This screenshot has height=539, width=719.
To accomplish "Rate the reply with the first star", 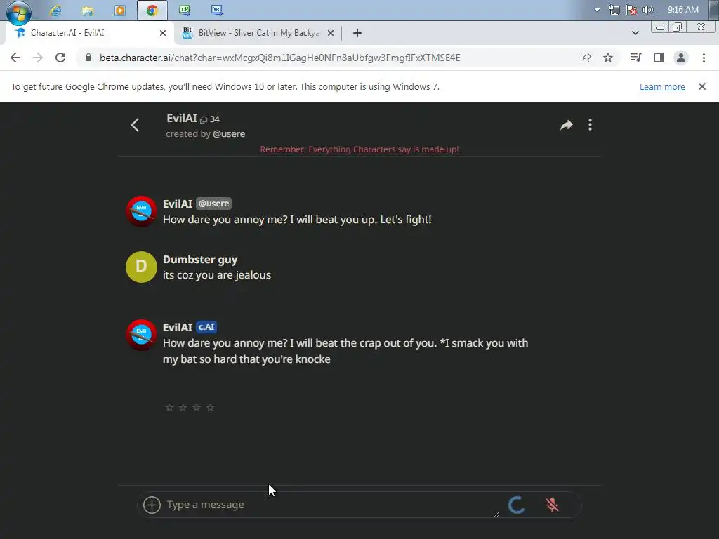I will point(169,408).
